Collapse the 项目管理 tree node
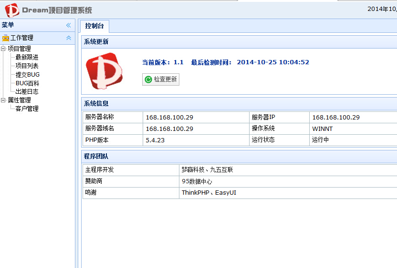This screenshot has width=397, height=268. [x=3, y=49]
